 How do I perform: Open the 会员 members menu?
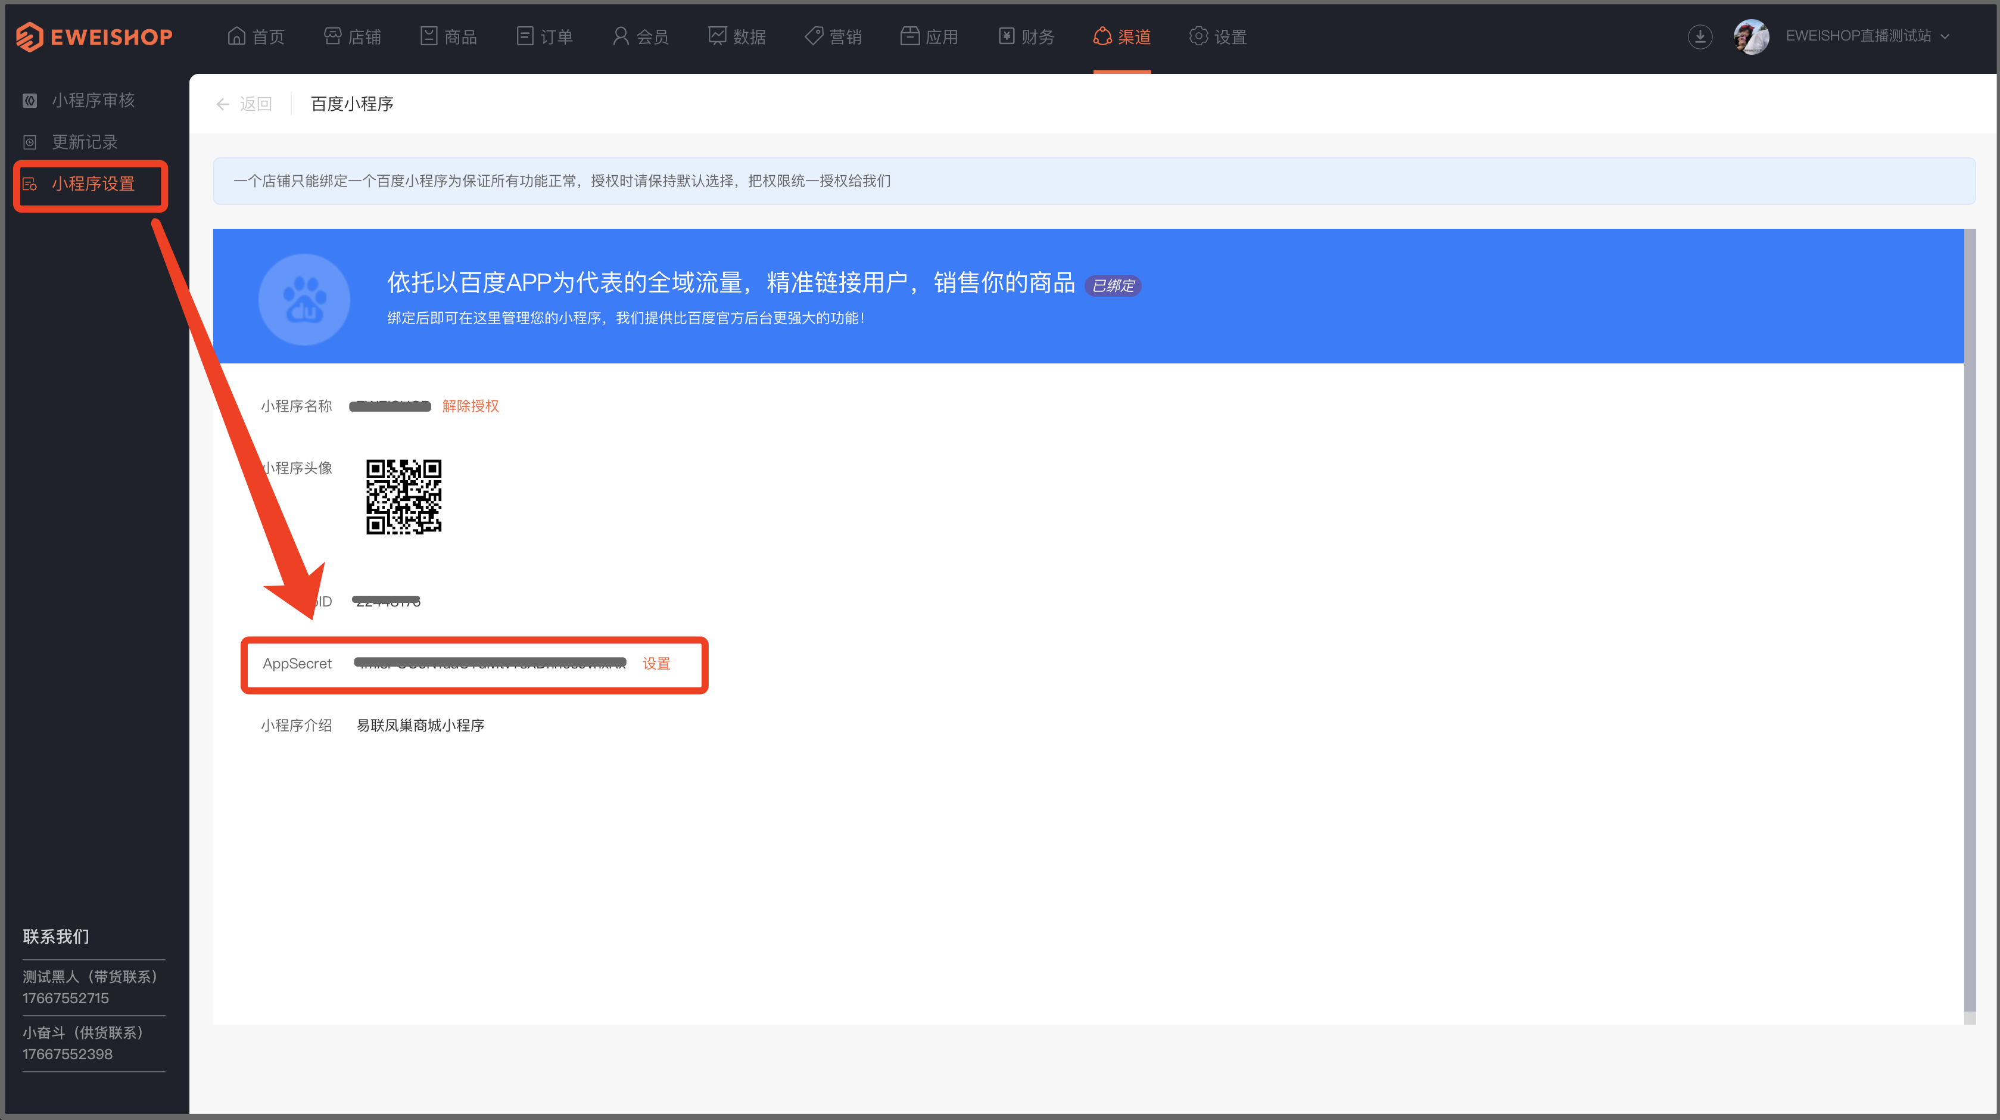(641, 36)
